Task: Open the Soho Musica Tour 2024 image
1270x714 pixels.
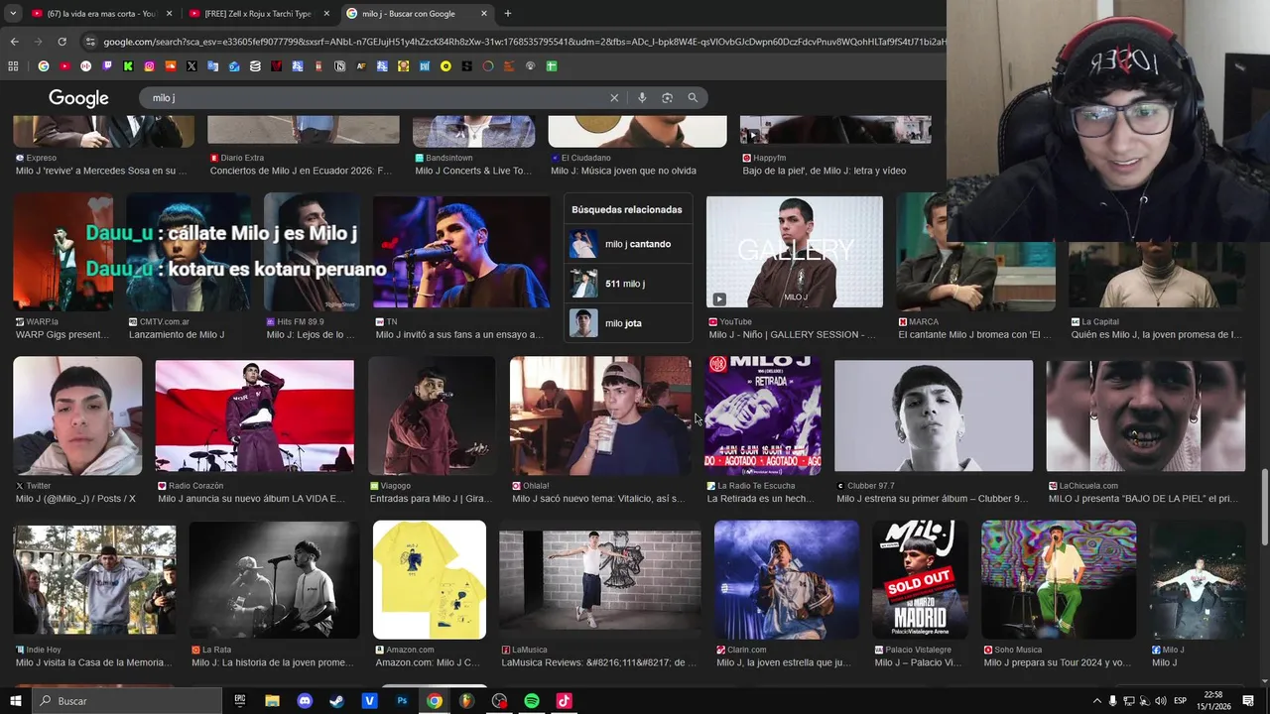Action: click(1059, 579)
